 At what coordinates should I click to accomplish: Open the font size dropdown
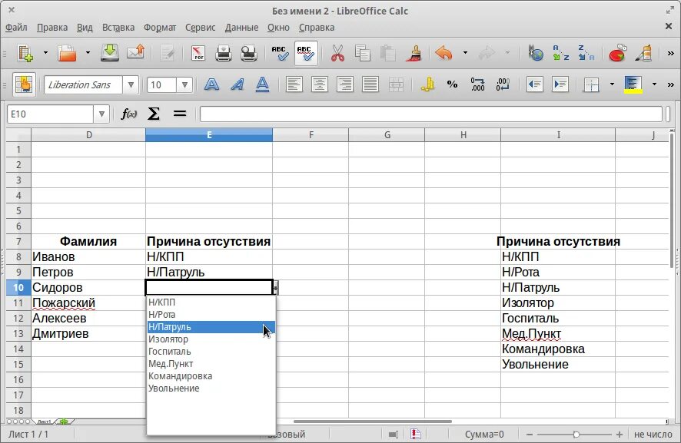pos(183,84)
